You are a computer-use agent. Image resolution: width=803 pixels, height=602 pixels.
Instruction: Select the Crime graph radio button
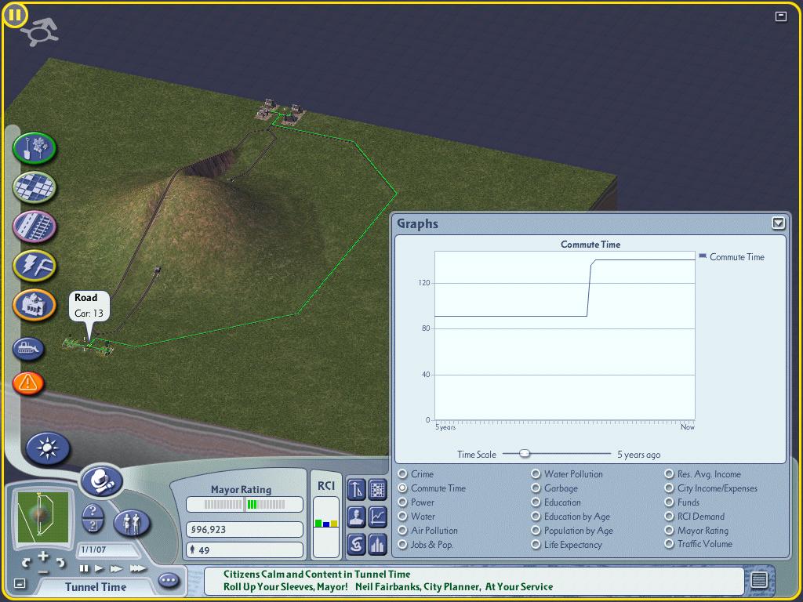pos(402,474)
